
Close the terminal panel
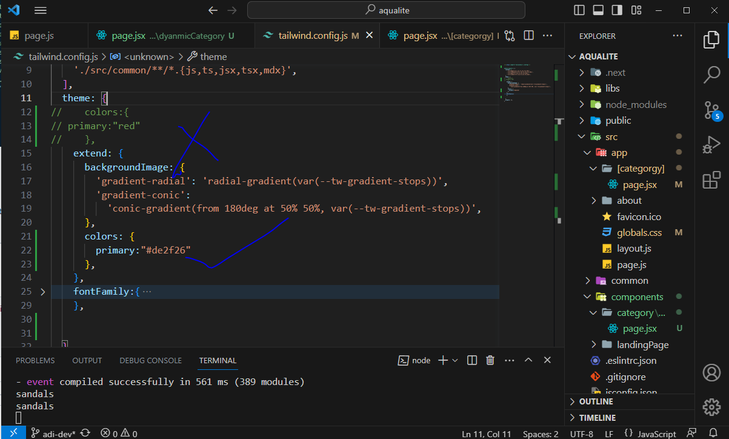[547, 360]
